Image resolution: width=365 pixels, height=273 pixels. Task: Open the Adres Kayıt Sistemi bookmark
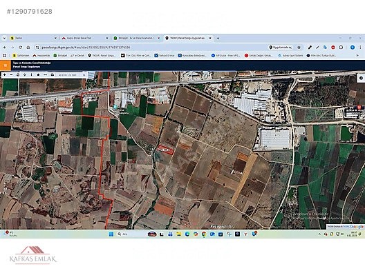[291, 55]
